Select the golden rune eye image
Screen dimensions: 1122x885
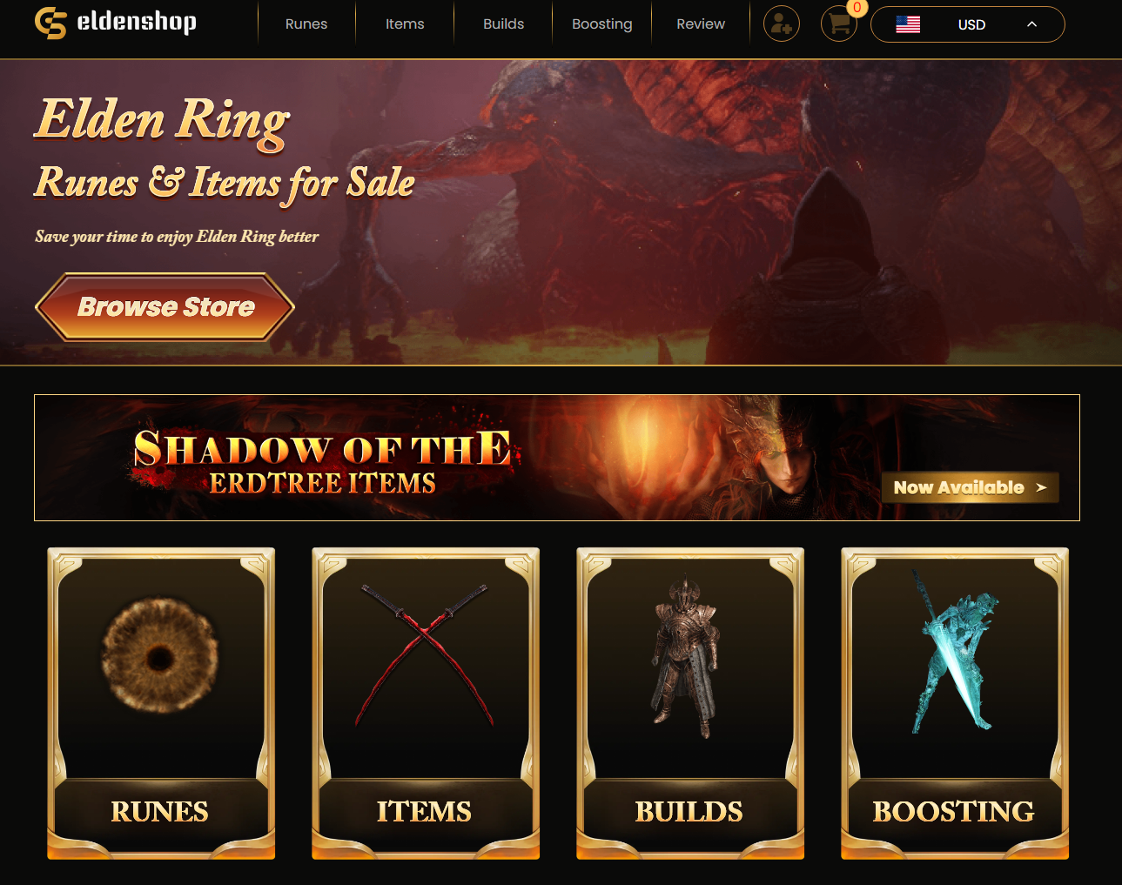pos(160,654)
